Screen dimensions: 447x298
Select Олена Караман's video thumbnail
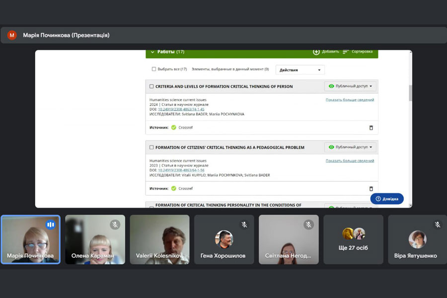[x=95, y=239]
